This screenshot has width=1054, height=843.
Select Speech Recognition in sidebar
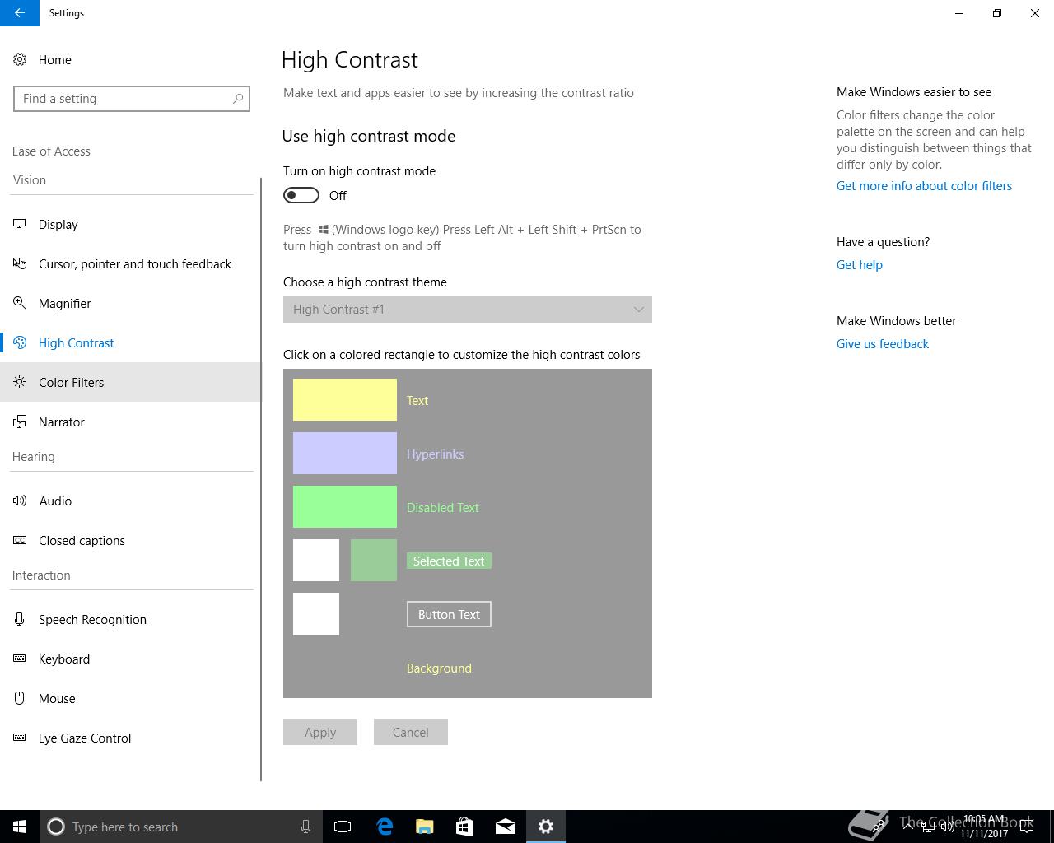click(x=132, y=619)
